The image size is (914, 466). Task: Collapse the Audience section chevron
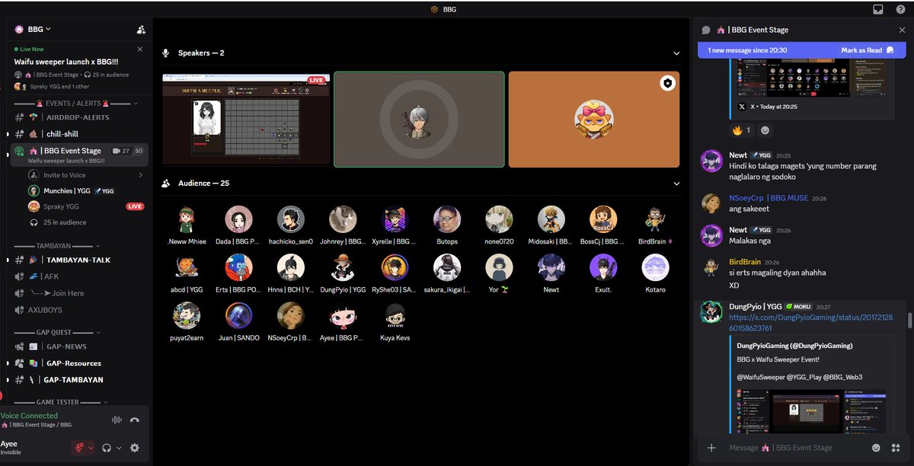(676, 184)
